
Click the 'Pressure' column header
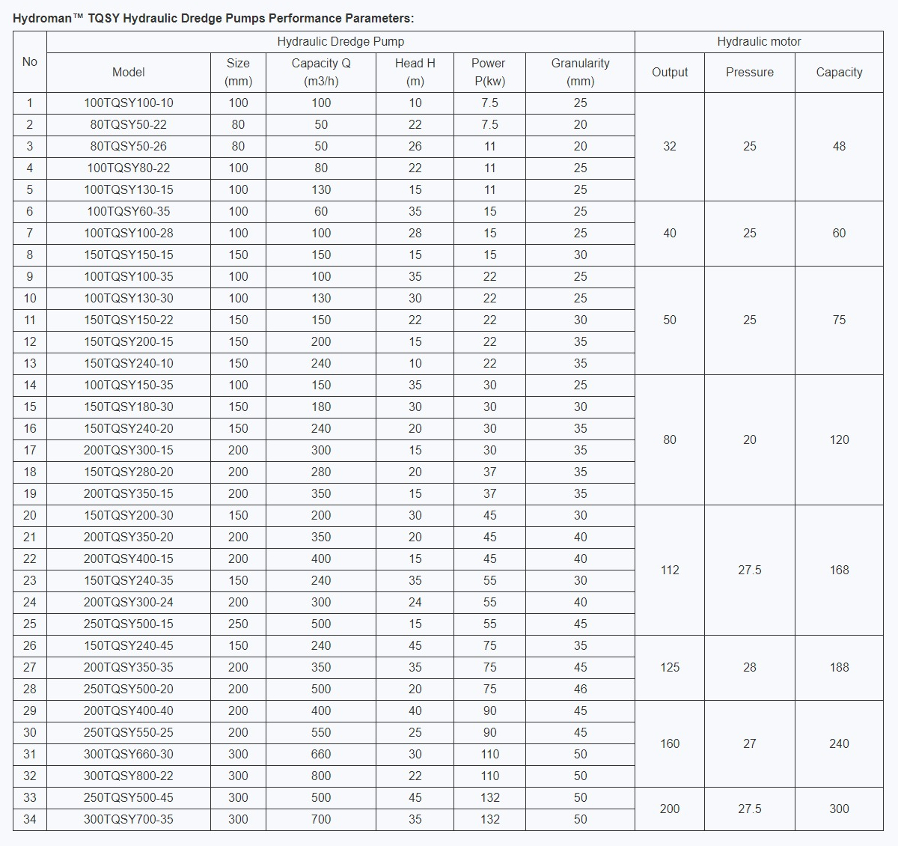750,73
